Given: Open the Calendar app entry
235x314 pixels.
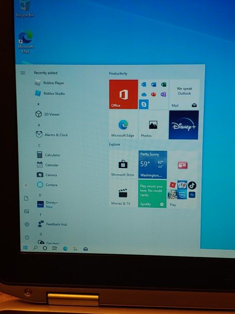Looking at the screenshot, I should coord(48,165).
